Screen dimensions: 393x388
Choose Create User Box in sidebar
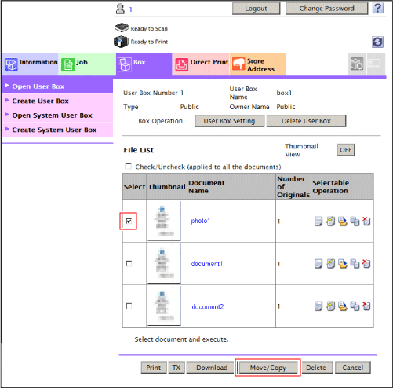58,101
